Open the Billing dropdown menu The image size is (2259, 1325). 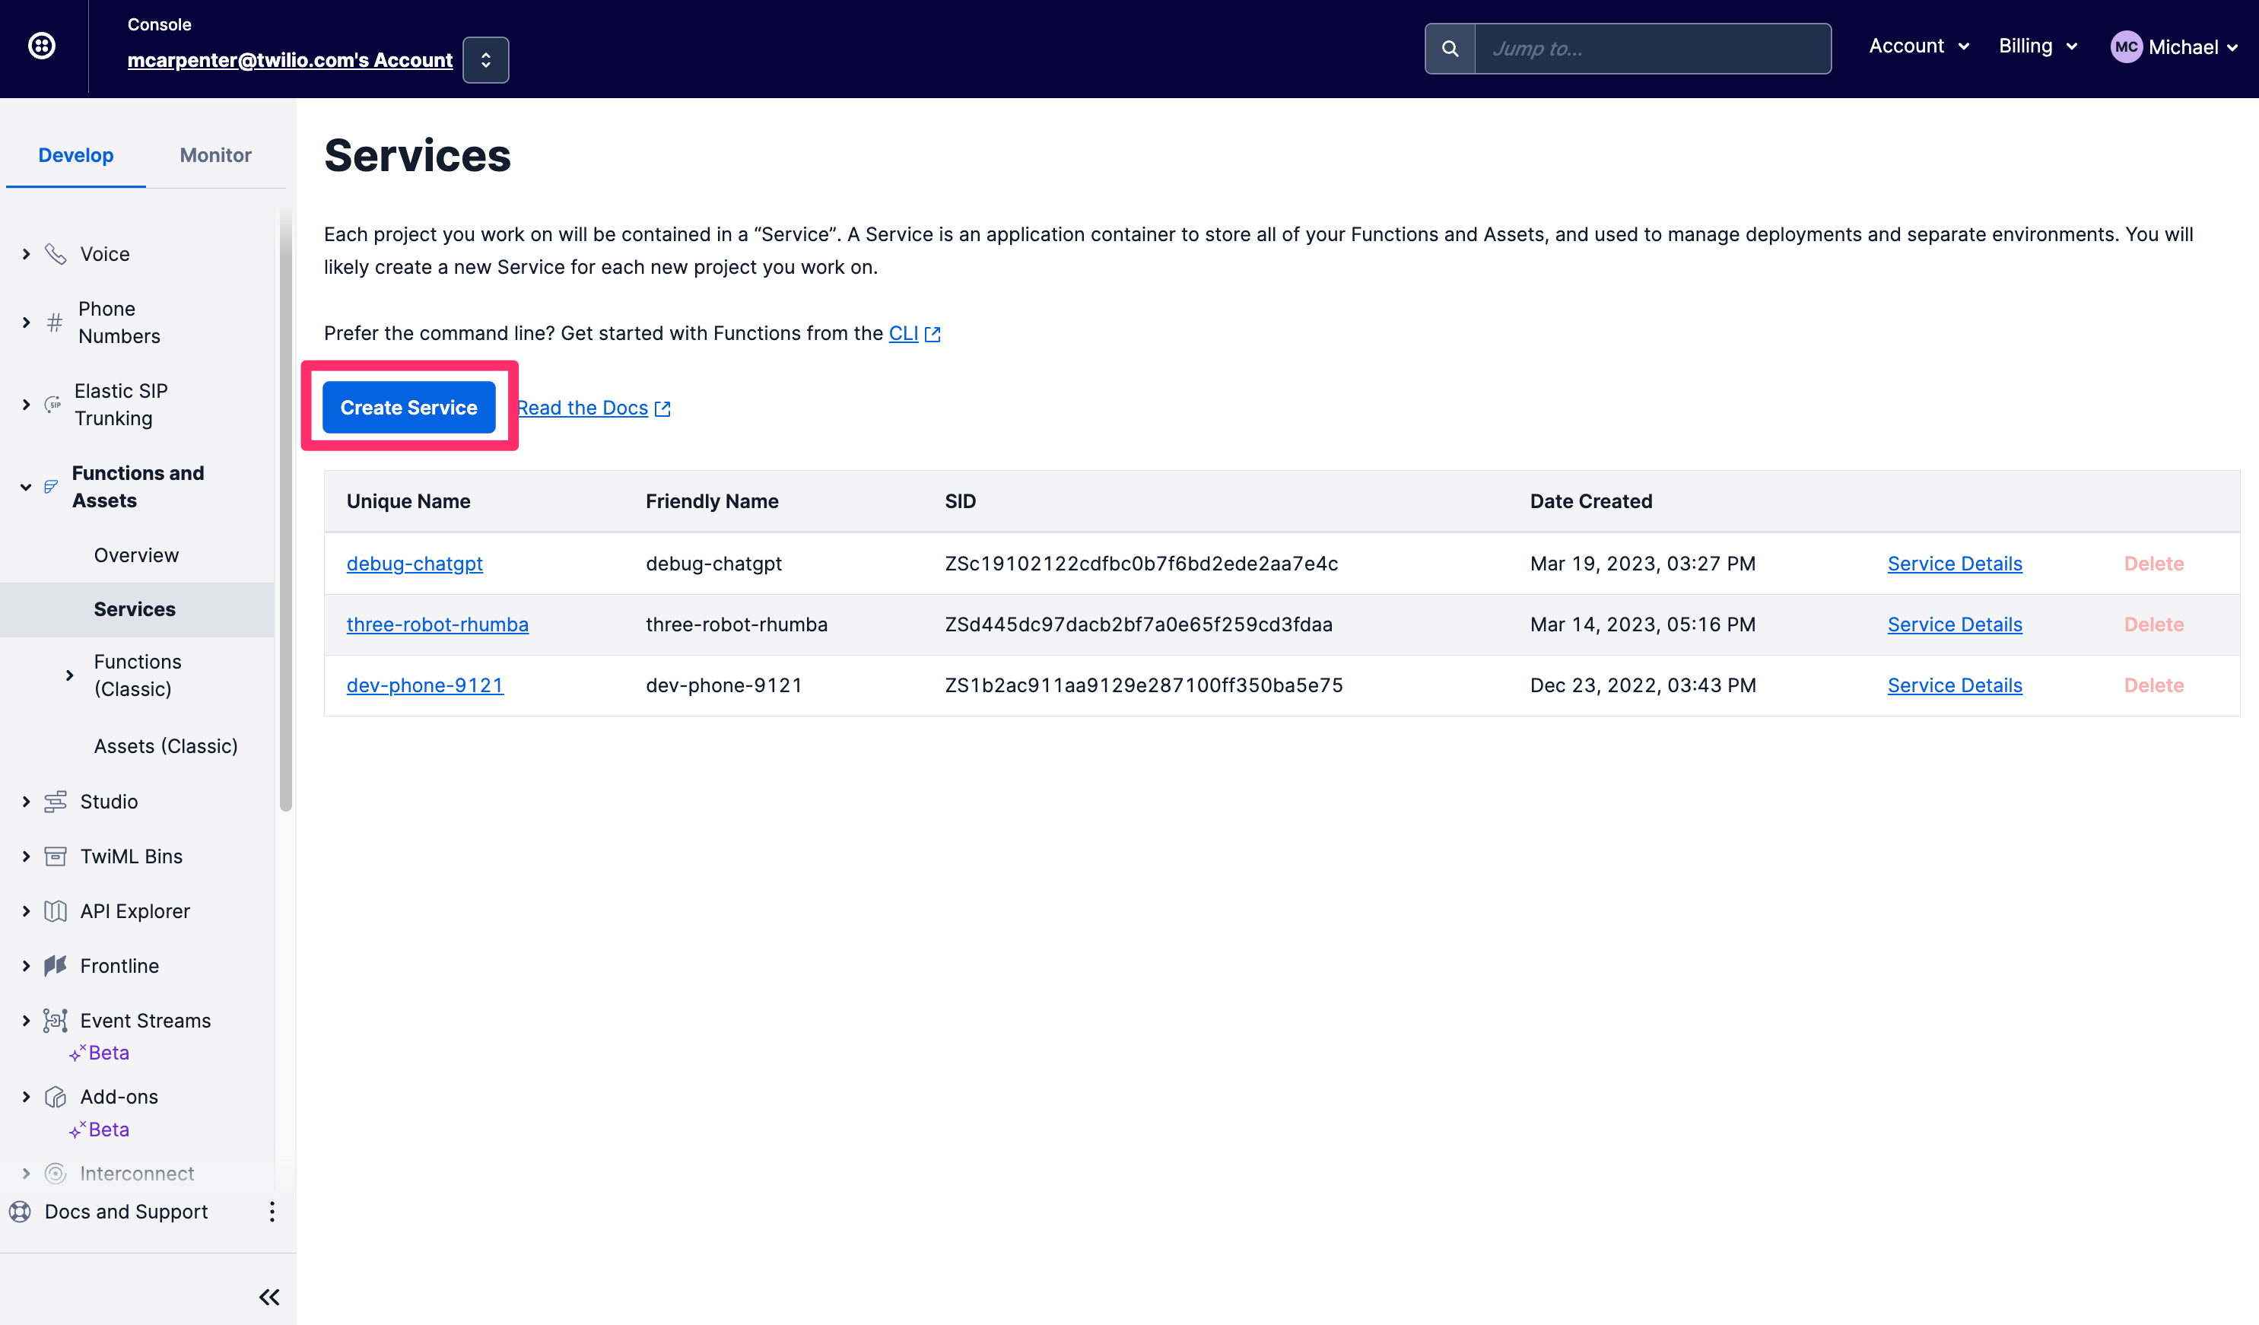click(x=2037, y=47)
